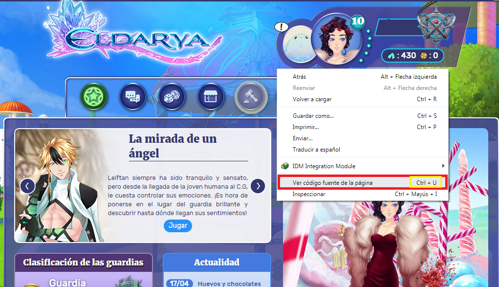The height and width of the screenshot is (287, 499).
Task: Expand IDM Integration Module submenu
Action: tap(363, 166)
